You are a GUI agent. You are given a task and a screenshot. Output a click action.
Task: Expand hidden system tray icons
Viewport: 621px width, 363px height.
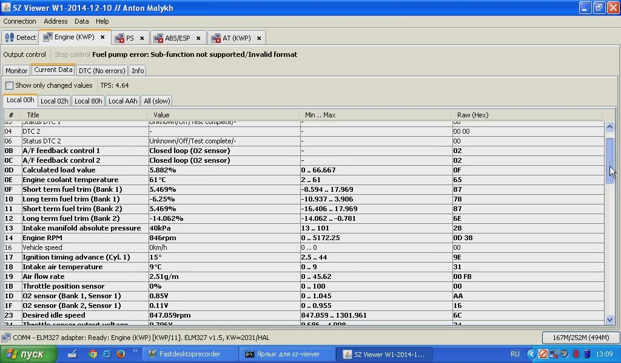(532, 354)
